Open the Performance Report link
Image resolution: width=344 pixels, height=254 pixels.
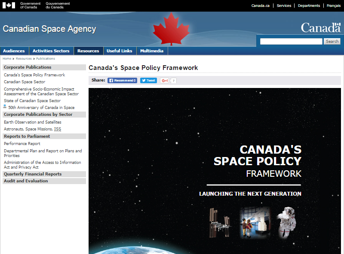(22, 144)
